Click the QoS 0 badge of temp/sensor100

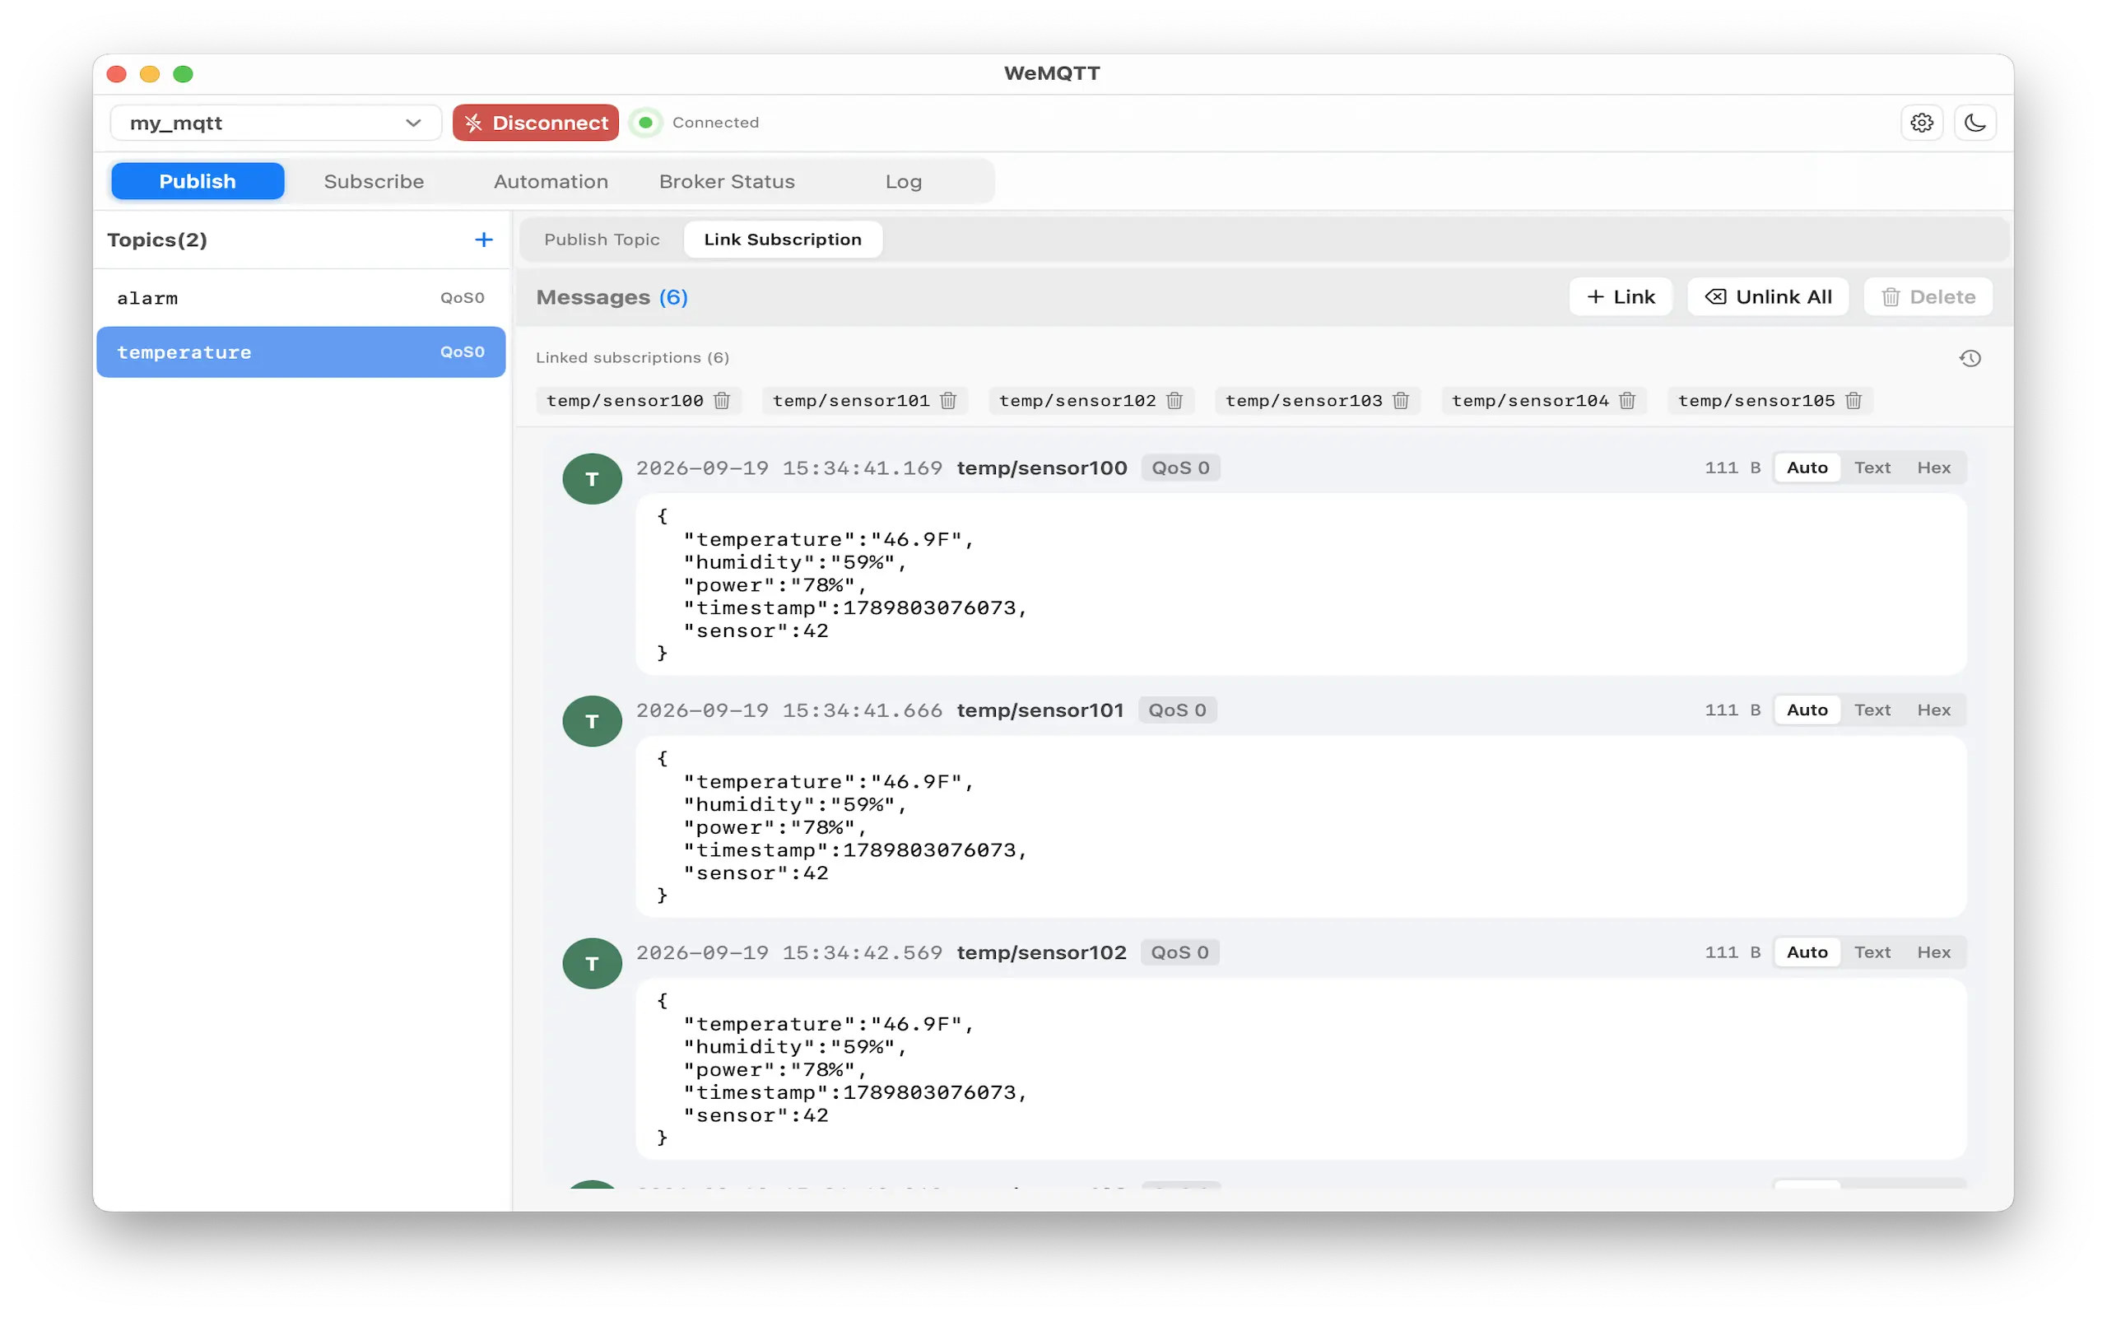pyautogui.click(x=1180, y=468)
